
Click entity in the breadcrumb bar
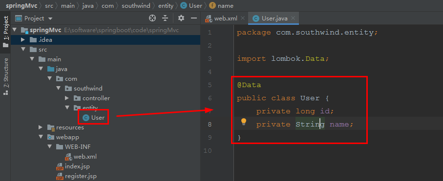(x=166, y=6)
